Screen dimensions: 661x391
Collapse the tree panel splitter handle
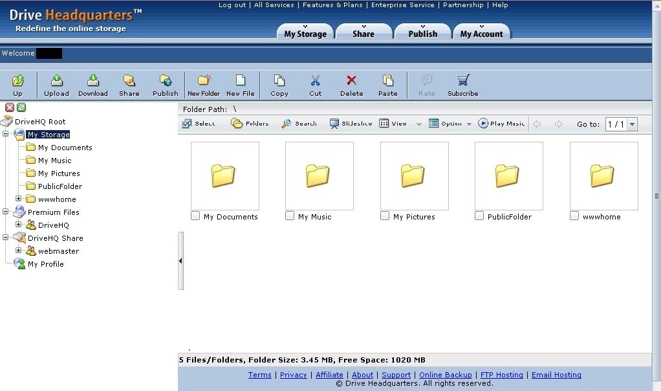tap(181, 261)
